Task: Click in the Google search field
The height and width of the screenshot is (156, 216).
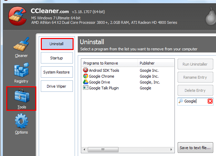Action: [x=195, y=101]
